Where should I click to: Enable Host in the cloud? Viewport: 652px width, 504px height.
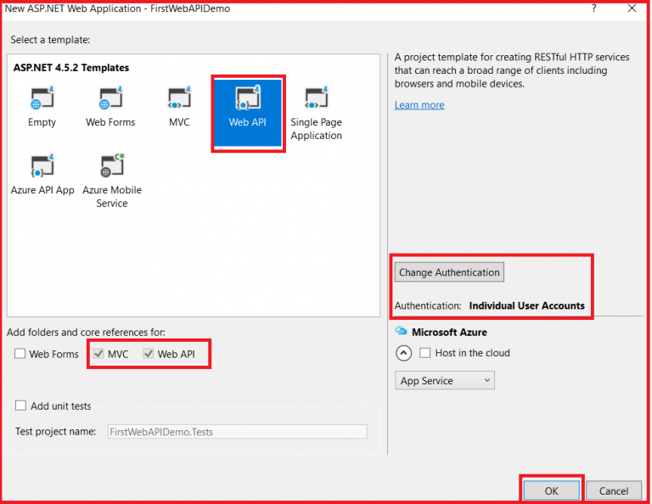tap(425, 353)
